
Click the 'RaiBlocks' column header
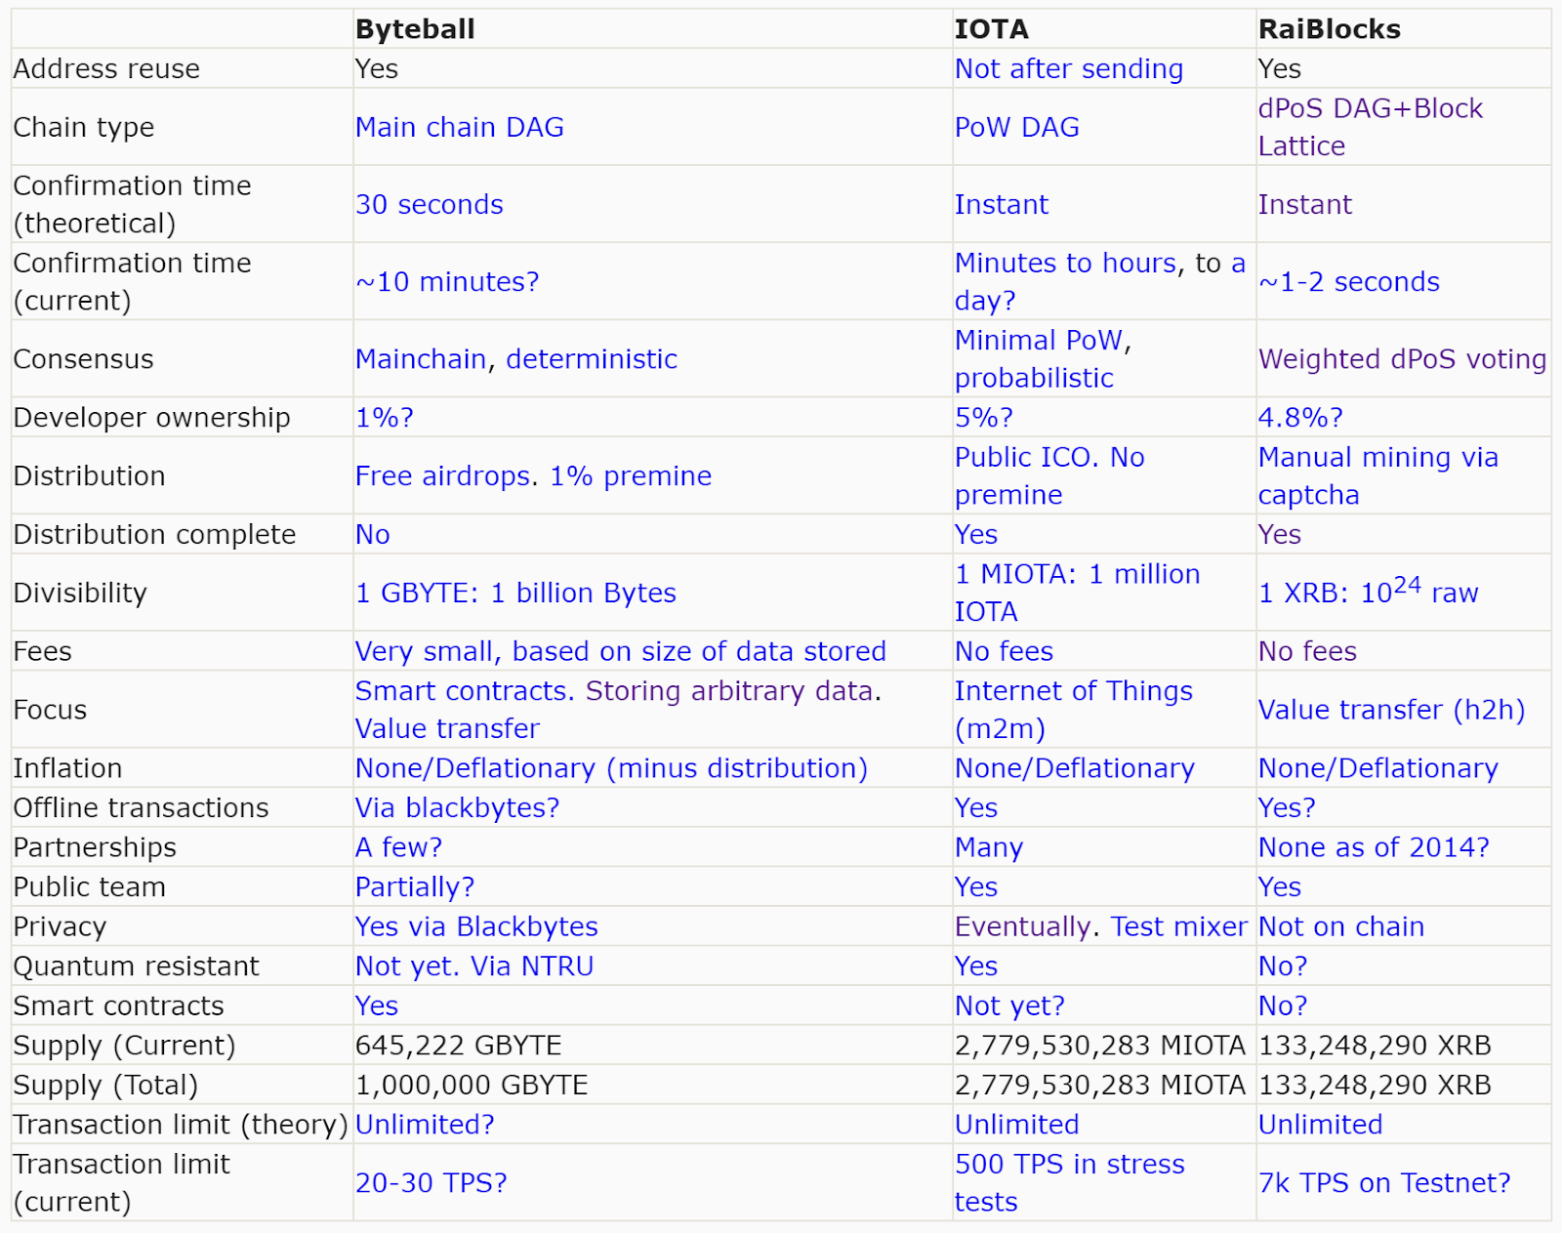click(x=1330, y=29)
